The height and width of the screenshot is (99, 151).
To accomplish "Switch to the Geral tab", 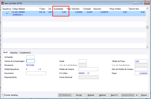I will pos(6,52).
